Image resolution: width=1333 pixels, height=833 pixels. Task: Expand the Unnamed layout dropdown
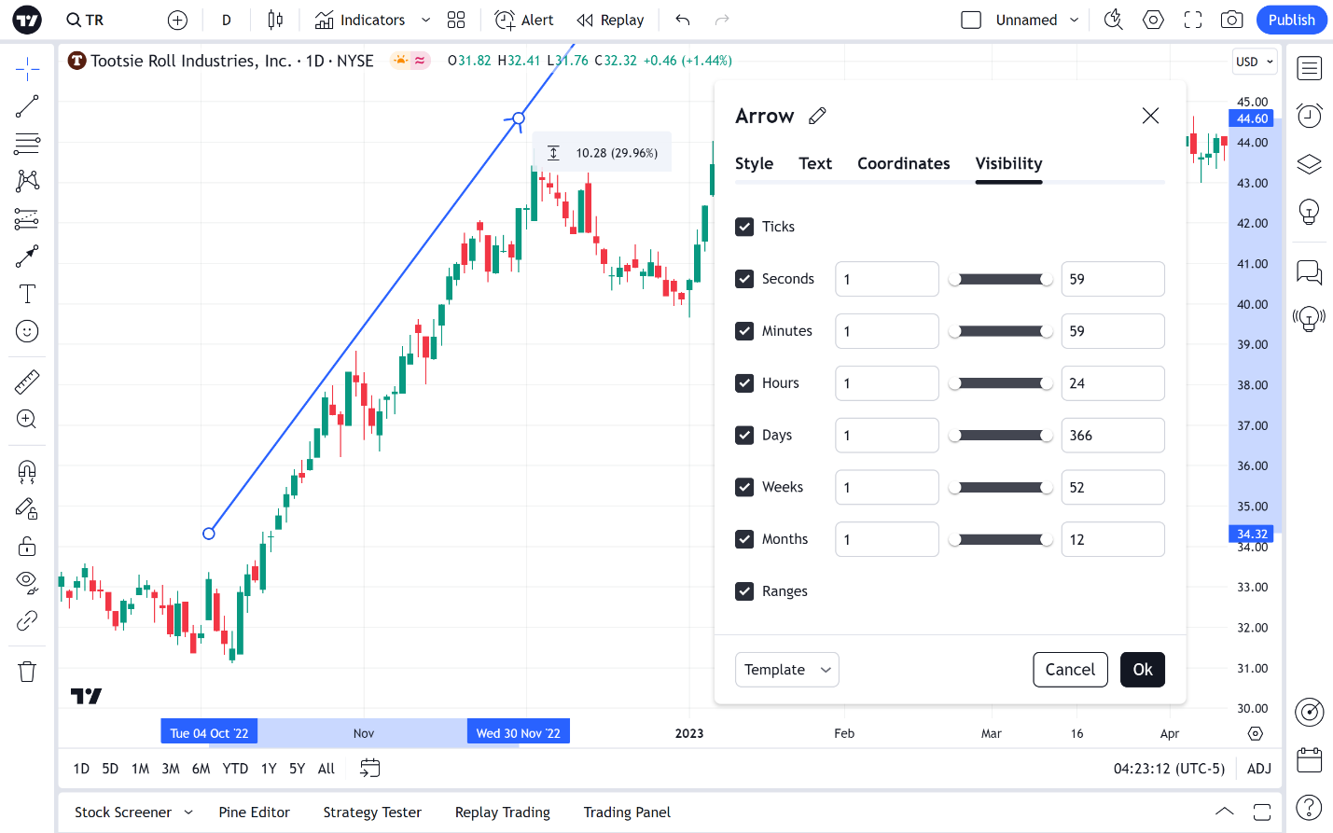(1075, 20)
